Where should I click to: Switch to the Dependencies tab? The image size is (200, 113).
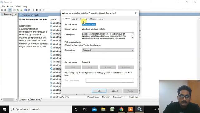(97, 19)
